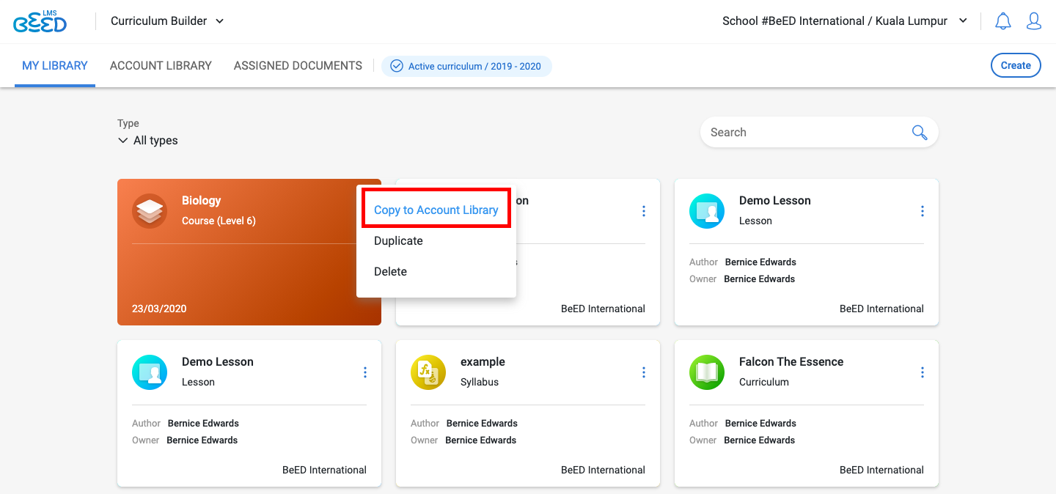The width and height of the screenshot is (1056, 494).
Task: Open three-dot menu on example syllabus card
Action: 644,372
